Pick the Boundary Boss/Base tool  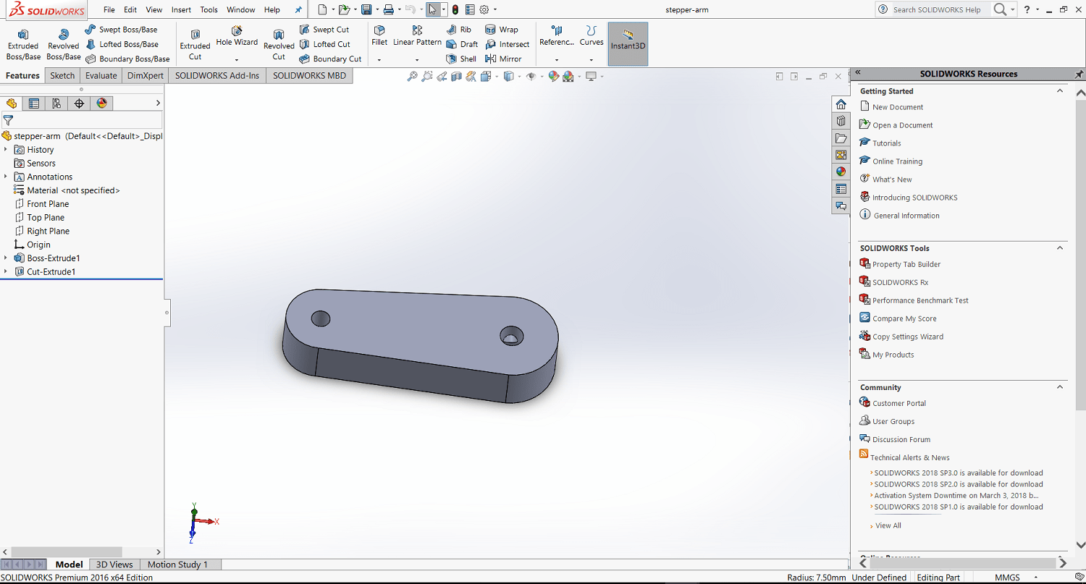point(127,59)
